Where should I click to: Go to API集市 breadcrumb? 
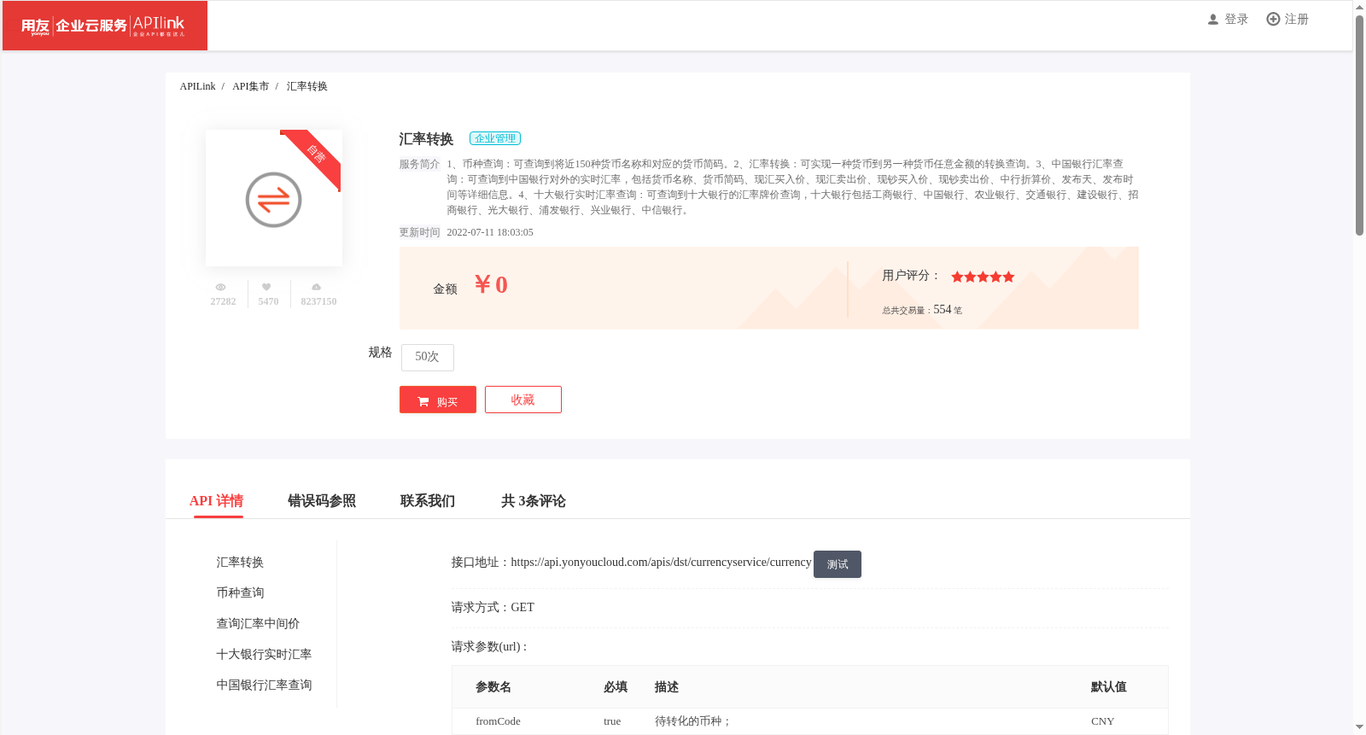250,86
